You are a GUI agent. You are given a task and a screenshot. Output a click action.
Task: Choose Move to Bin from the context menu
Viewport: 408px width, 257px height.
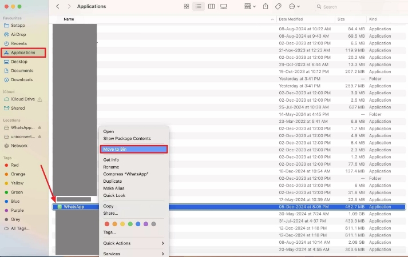[x=134, y=149]
